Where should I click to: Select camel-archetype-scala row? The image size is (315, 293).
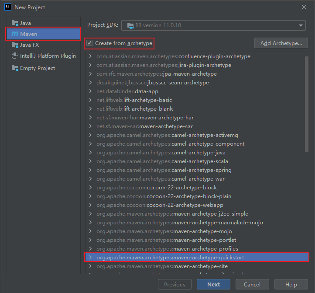[x=197, y=161]
